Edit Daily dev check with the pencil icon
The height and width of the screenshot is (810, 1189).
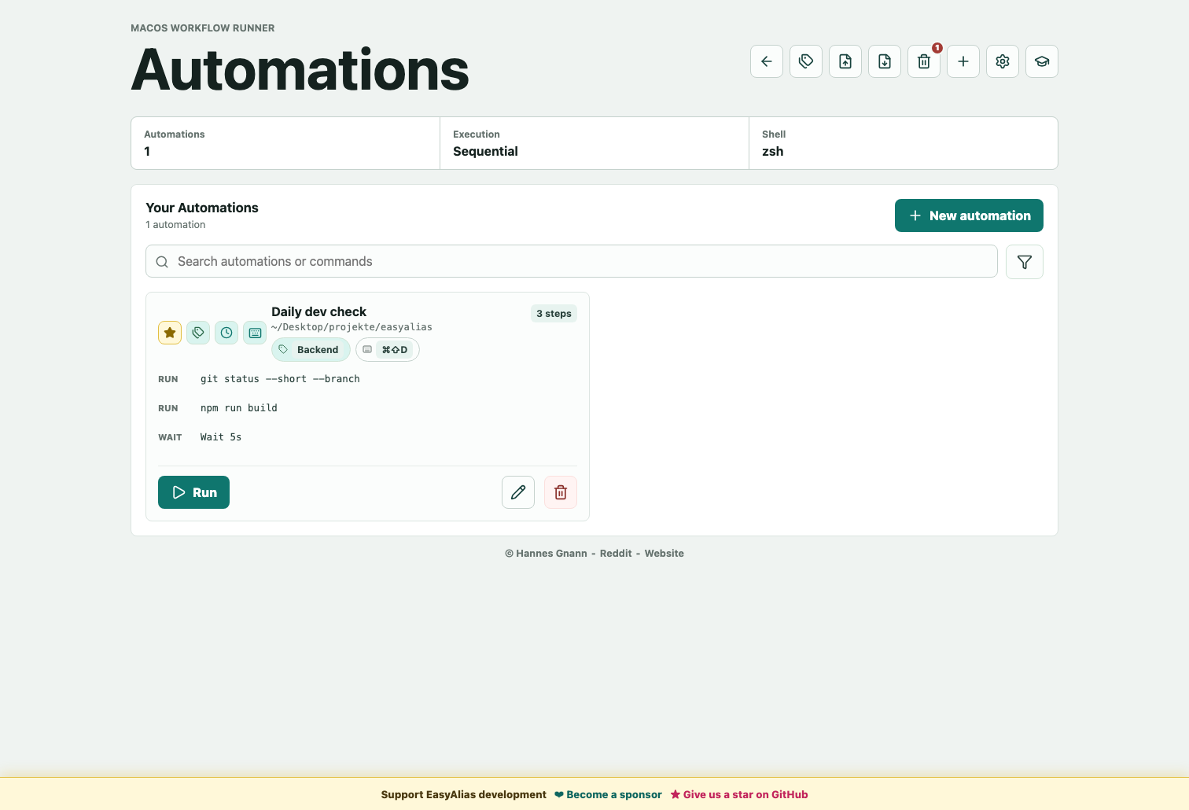coord(518,492)
